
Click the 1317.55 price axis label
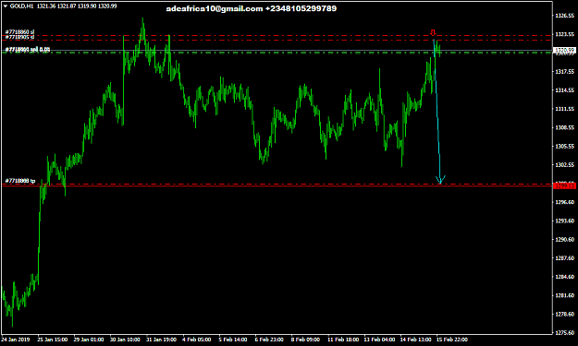(x=565, y=72)
